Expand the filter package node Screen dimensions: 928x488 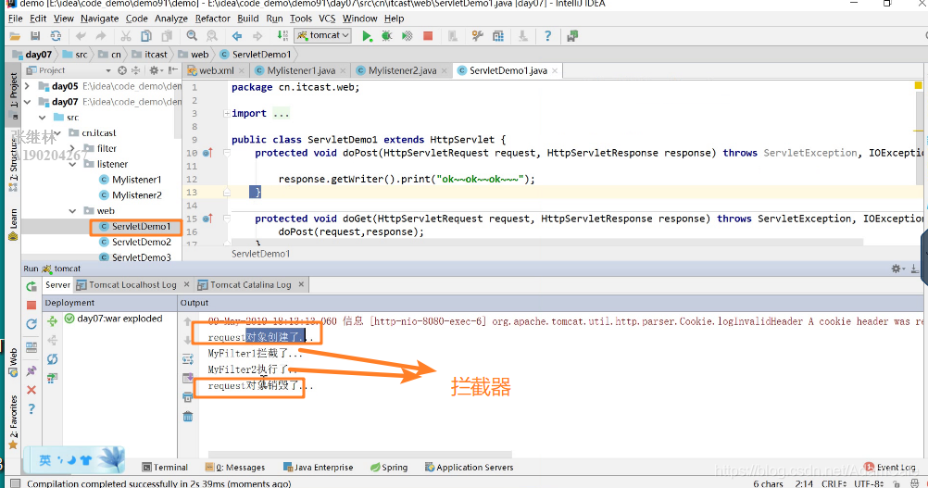72,148
